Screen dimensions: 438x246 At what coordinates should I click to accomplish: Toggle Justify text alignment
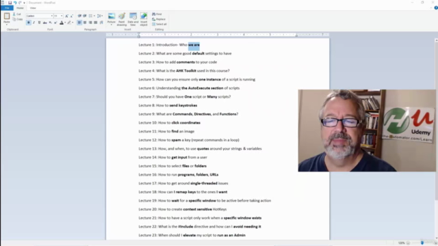point(96,23)
